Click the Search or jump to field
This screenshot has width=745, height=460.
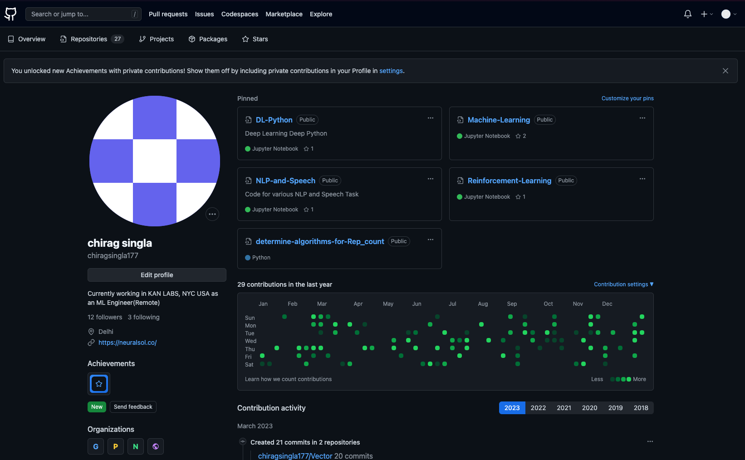83,14
